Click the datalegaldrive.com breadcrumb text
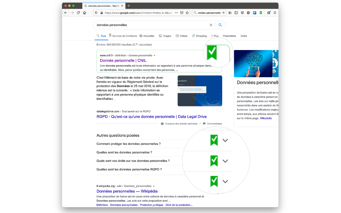Viewport: 341px width, 213px height. 108,111
